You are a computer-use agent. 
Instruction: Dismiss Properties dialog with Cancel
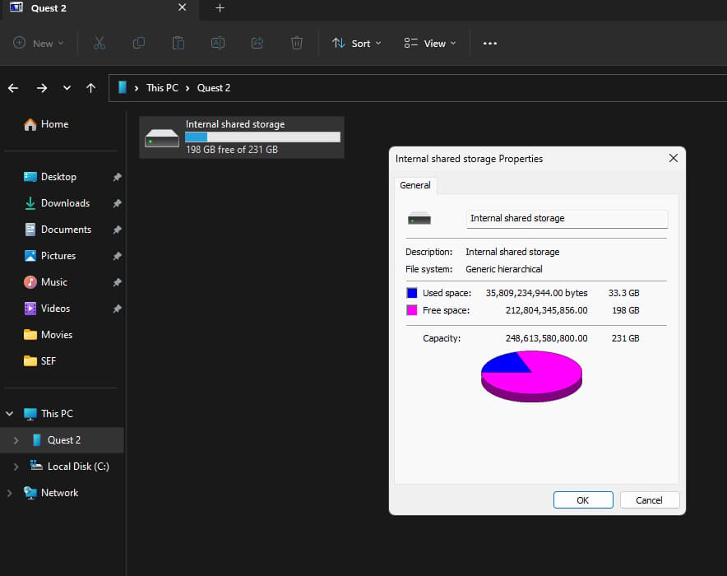pos(649,500)
